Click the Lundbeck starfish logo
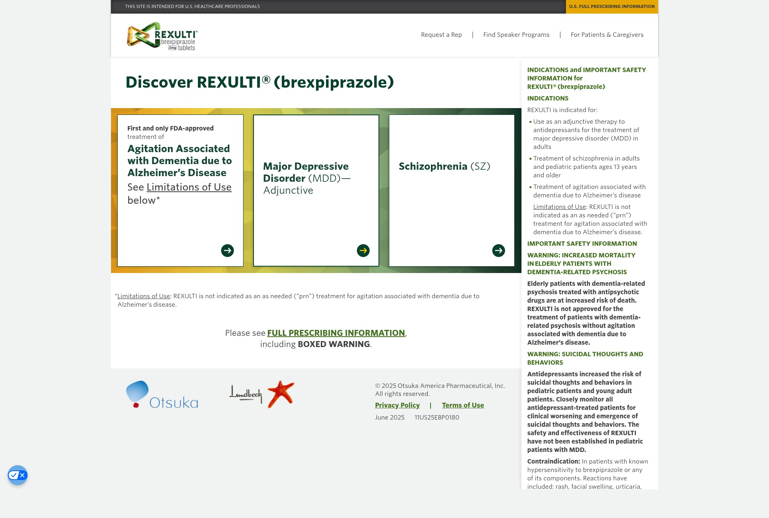This screenshot has width=769, height=518. click(x=262, y=394)
